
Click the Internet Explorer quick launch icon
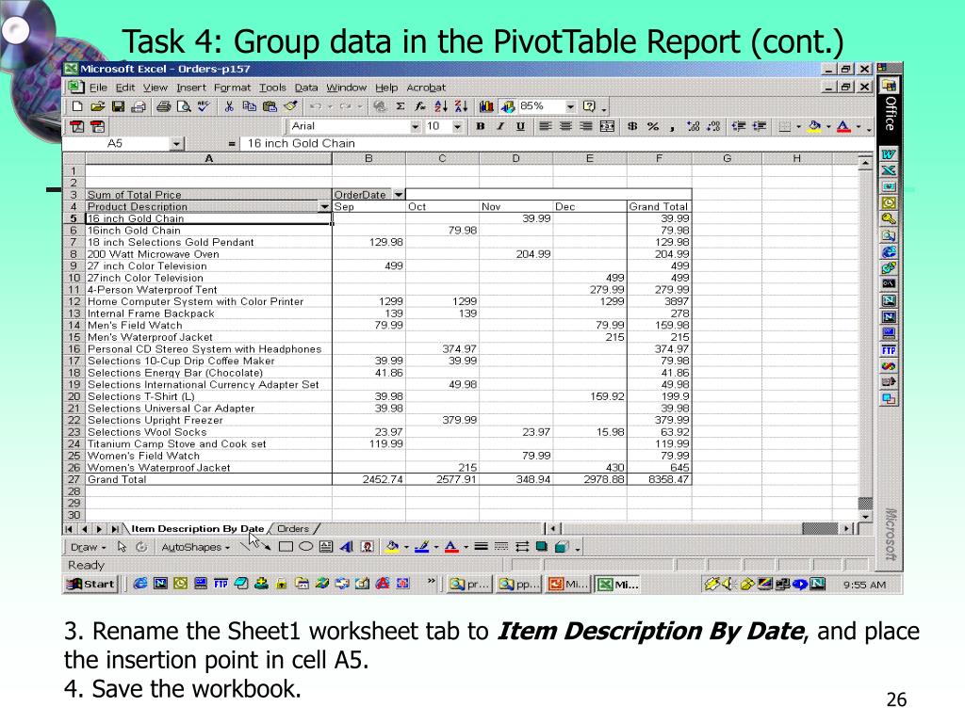point(140,584)
